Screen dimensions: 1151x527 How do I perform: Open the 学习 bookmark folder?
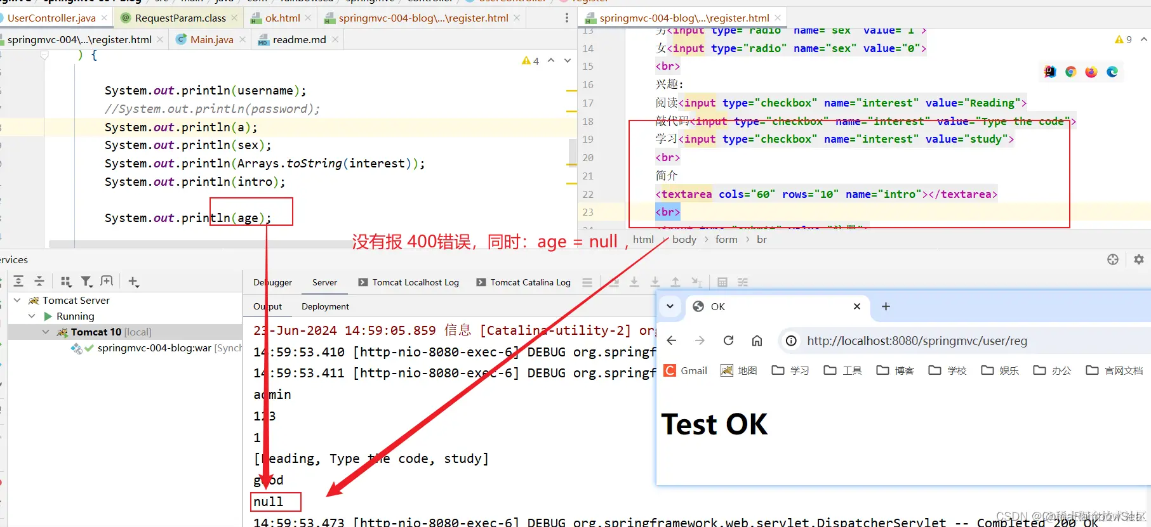790,370
